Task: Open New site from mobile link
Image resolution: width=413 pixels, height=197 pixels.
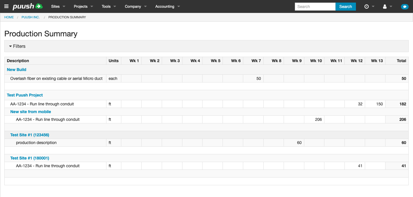Action: [30, 112]
